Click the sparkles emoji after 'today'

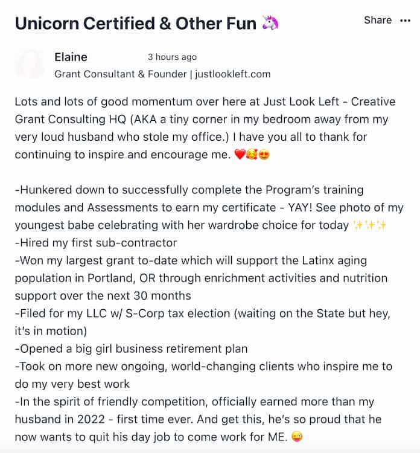point(370,225)
